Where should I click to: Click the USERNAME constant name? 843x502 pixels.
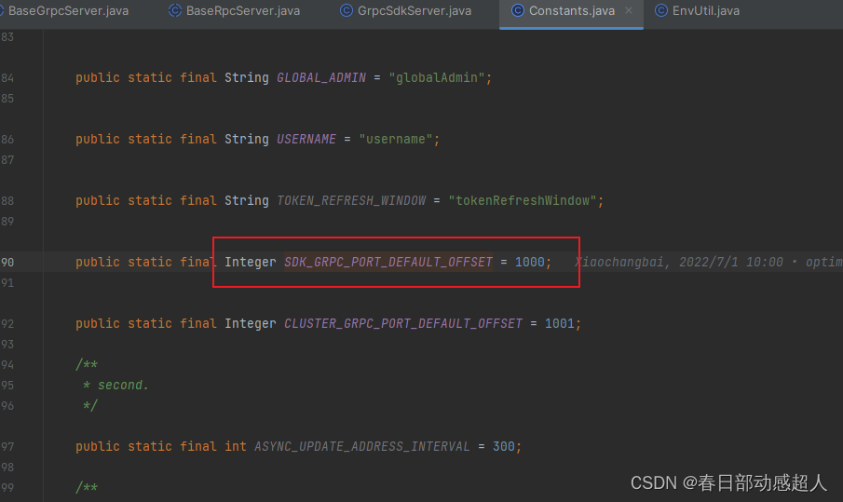click(x=306, y=139)
